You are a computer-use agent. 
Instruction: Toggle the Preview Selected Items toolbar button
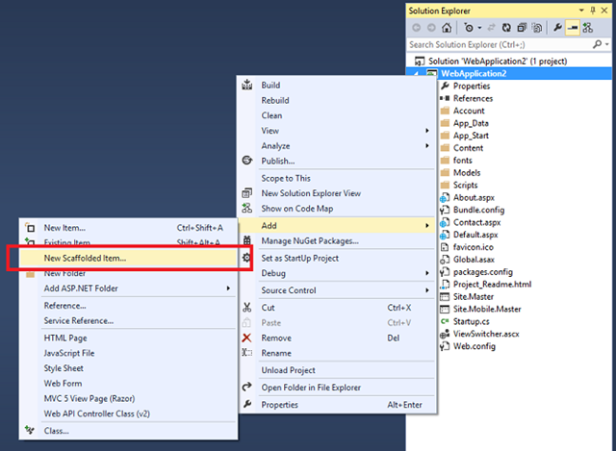pyautogui.click(x=573, y=28)
